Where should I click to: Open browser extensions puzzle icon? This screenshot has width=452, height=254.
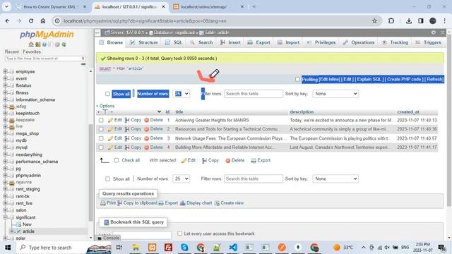point(391,20)
